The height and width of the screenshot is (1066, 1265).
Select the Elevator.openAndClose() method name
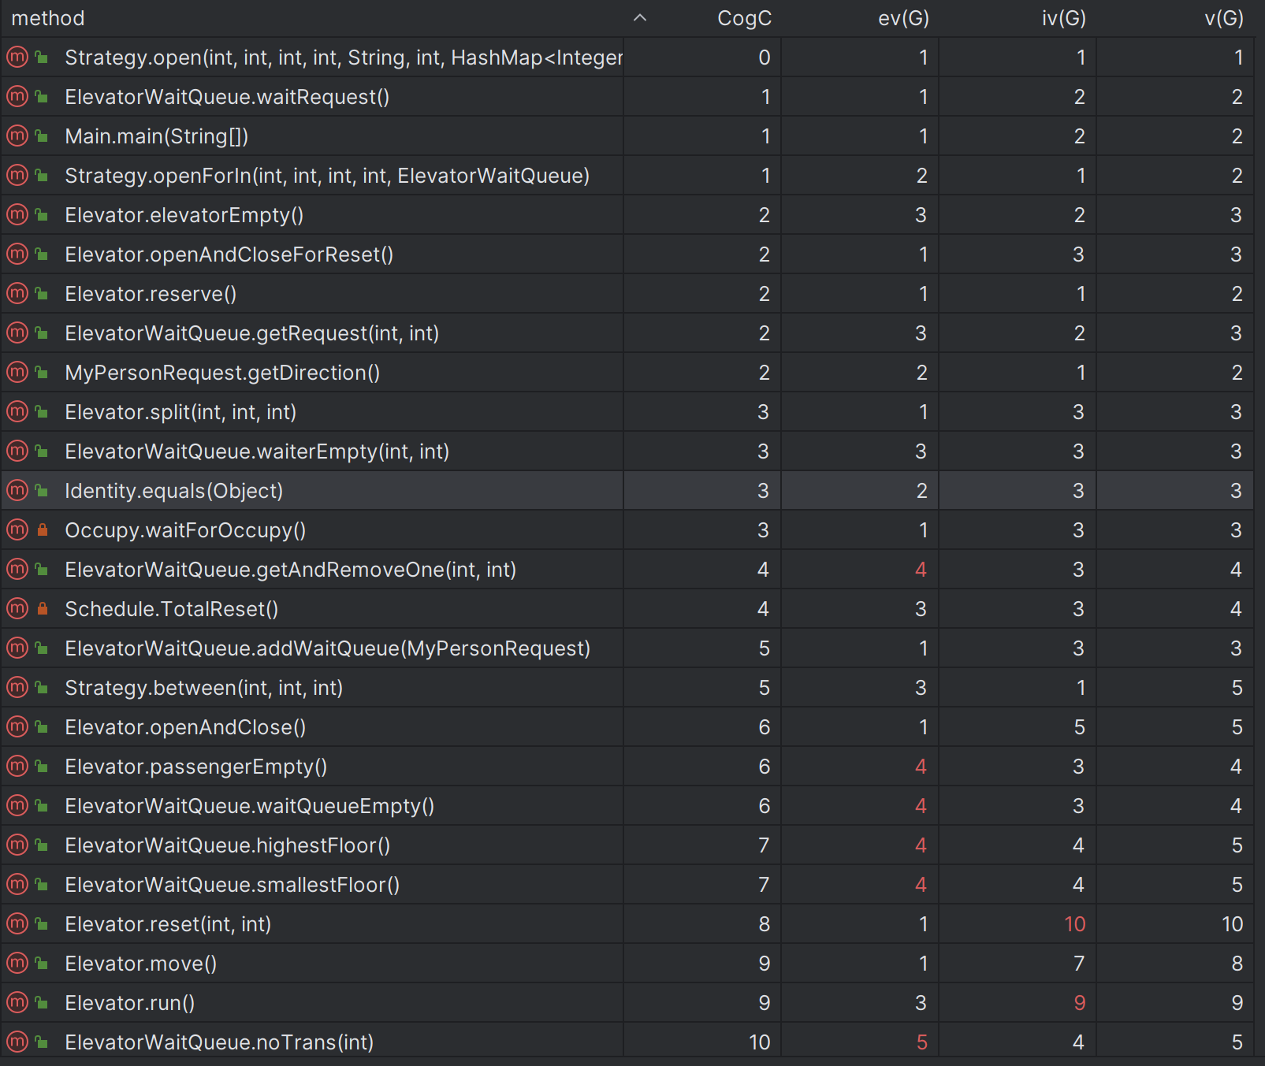[185, 726]
